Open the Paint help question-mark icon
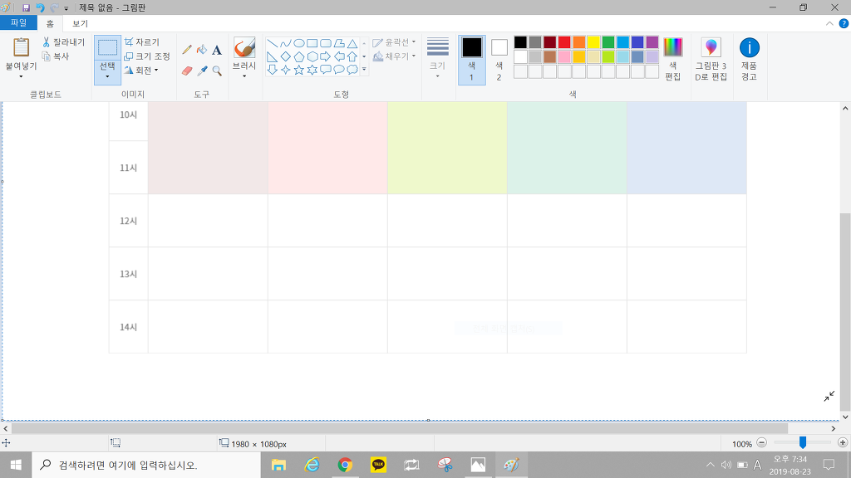 [x=844, y=23]
